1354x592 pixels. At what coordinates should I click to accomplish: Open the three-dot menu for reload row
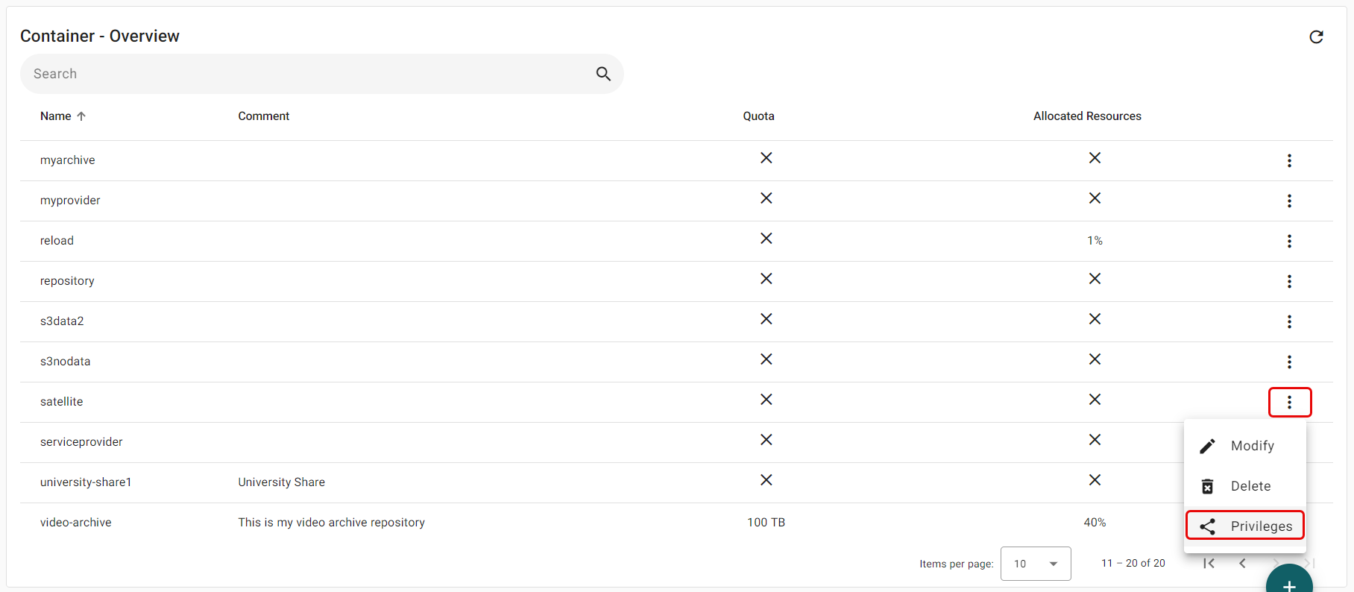click(1289, 241)
